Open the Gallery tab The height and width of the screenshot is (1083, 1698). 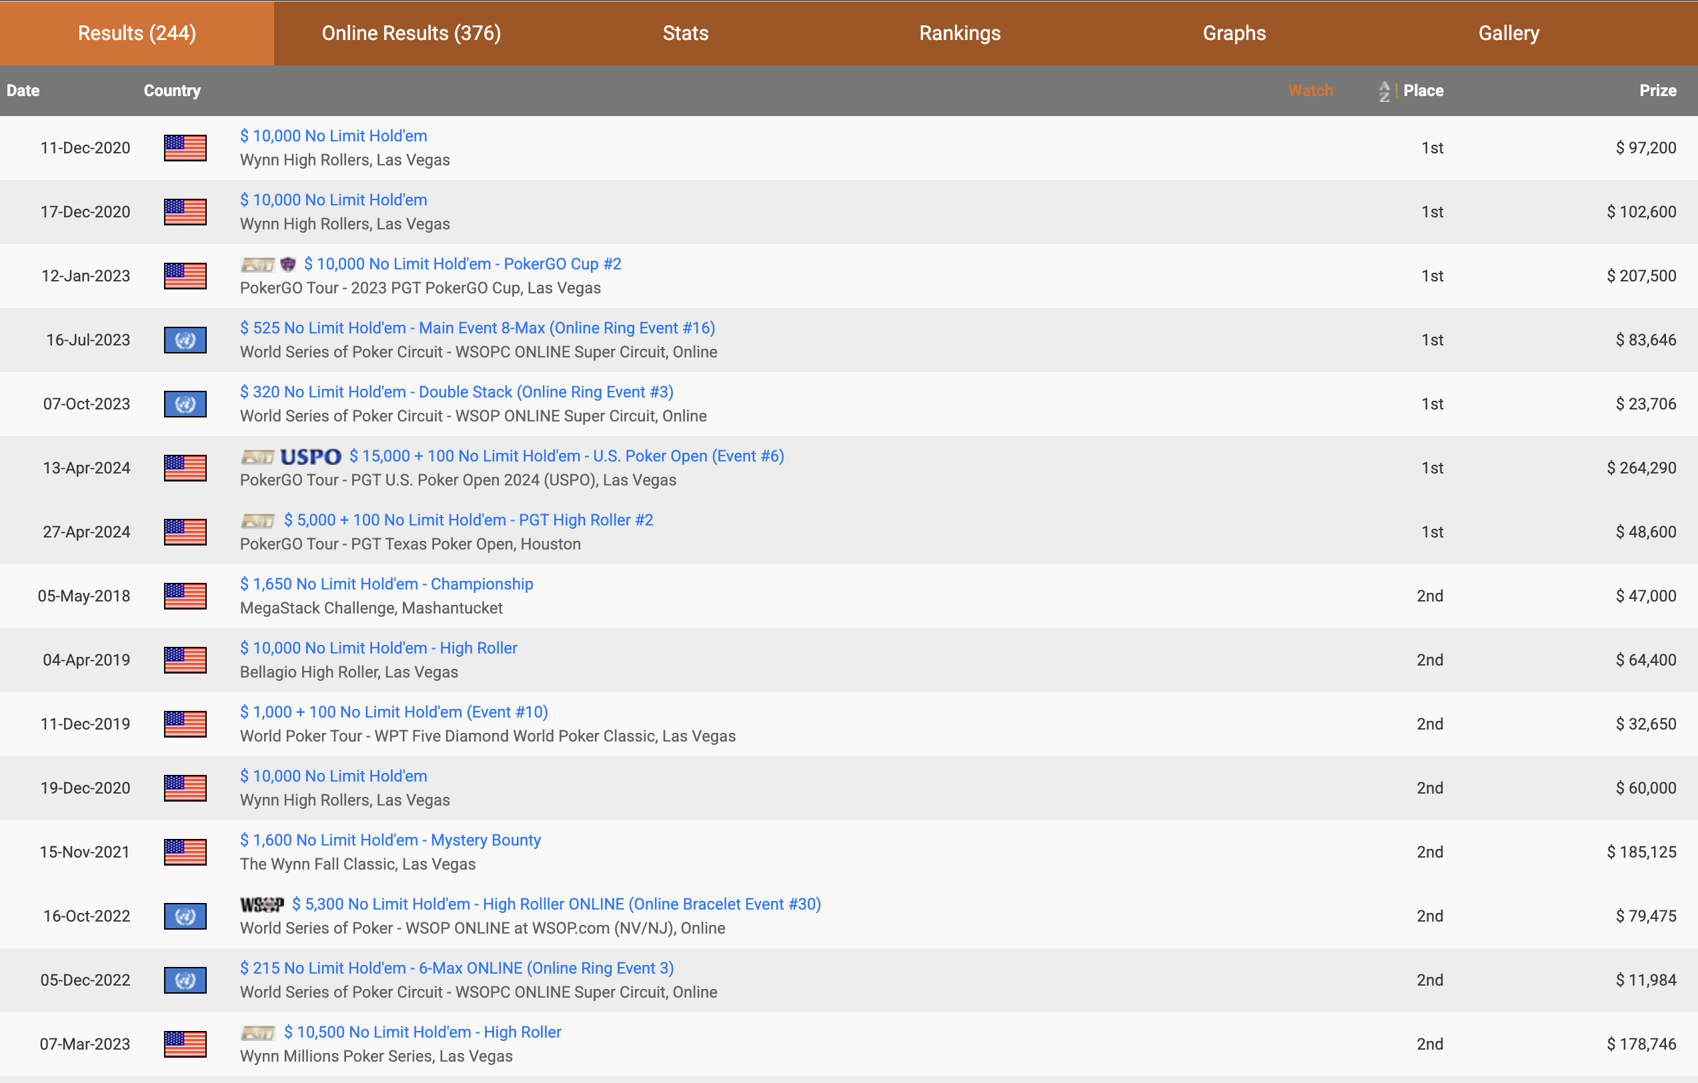click(1509, 33)
